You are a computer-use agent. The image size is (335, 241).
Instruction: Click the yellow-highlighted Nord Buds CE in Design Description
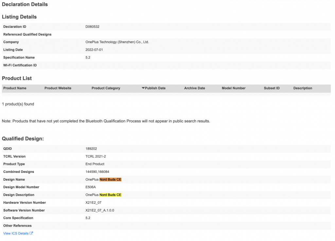pyautogui.click(x=111, y=195)
